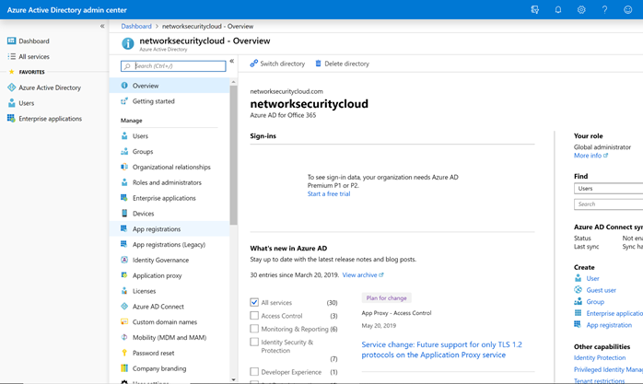Screen dimensions: 643x384
Task: Click the Azure AD Connect icon
Action: (124, 306)
